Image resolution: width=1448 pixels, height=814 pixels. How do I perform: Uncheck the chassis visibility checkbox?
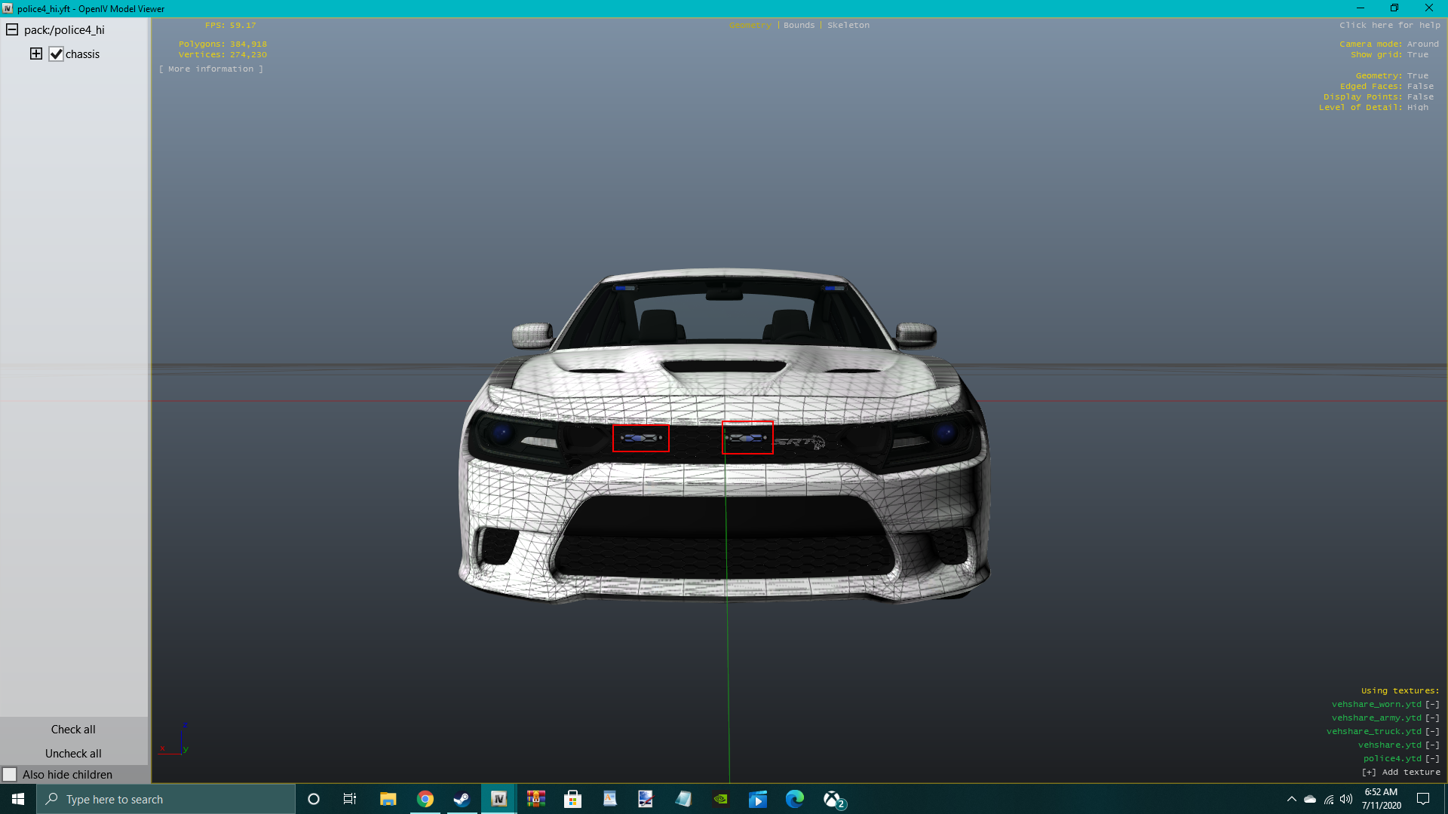(56, 54)
